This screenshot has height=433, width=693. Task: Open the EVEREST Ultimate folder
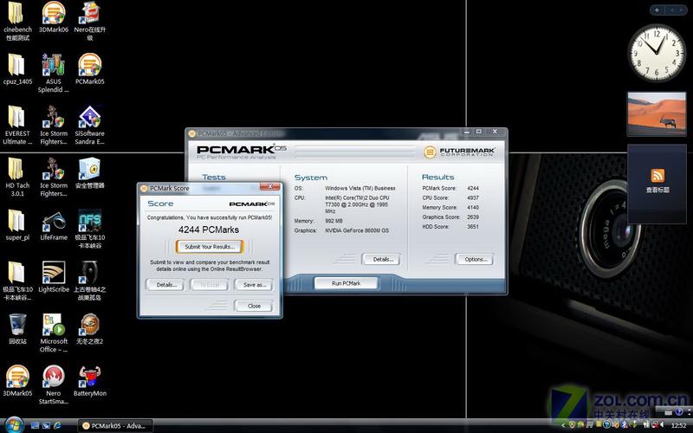pyautogui.click(x=16, y=125)
